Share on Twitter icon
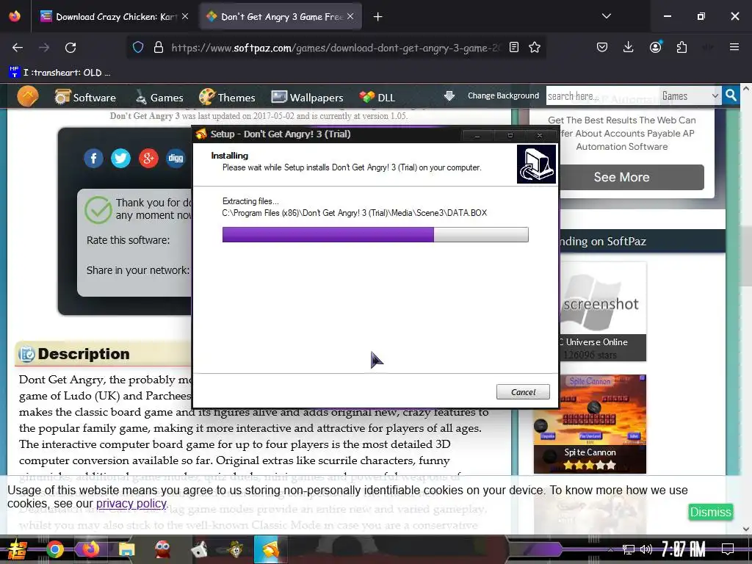This screenshot has height=564, width=752. click(x=121, y=158)
